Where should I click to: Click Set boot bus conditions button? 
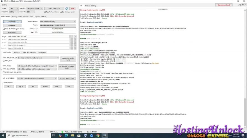pyautogui.click(x=67, y=67)
